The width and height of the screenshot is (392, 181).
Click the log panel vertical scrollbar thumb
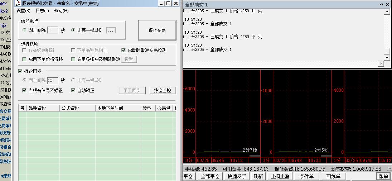tap(387, 51)
